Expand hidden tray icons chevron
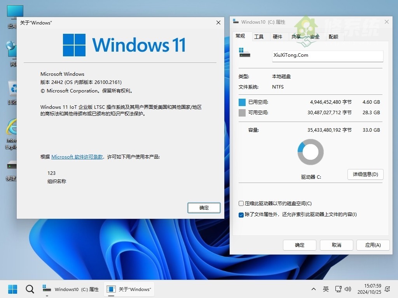 (x=313, y=289)
